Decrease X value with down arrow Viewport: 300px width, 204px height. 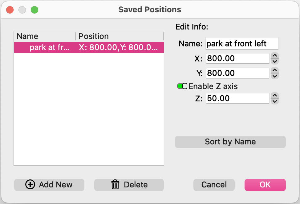click(275, 61)
